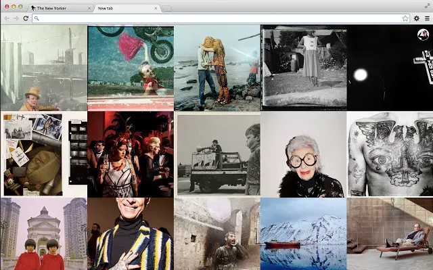Viewport: 433px width, 270px height.
Task: Focus the address bar input field
Action: click(221, 18)
